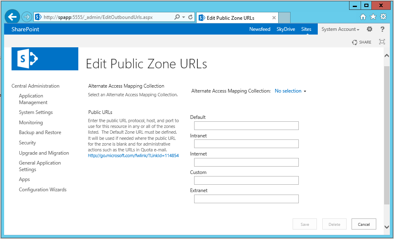Open Favorites with the star icon
The width and height of the screenshot is (394, 239).
point(373,17)
